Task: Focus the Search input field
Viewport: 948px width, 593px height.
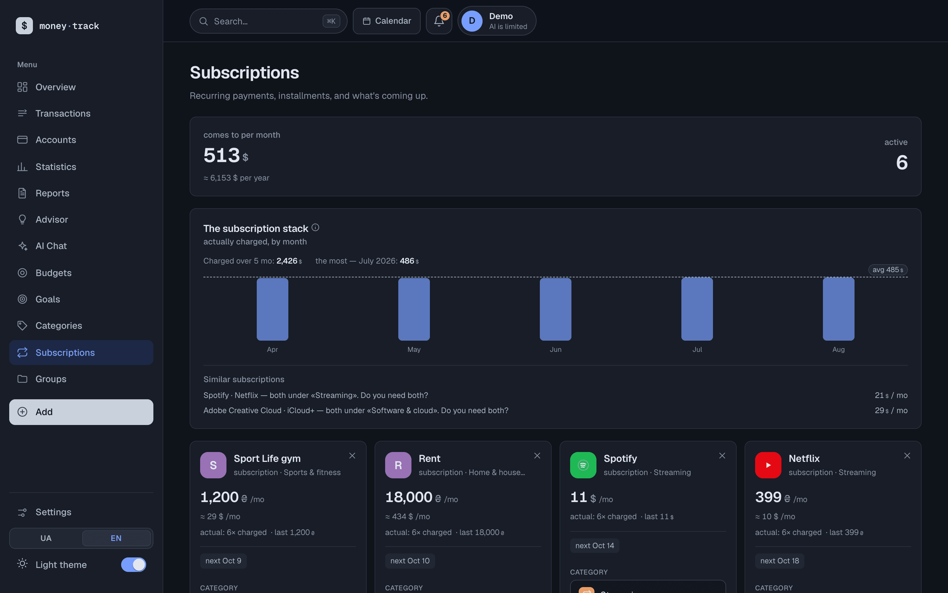Action: 268,21
